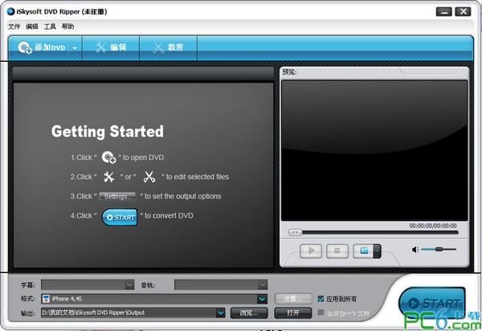482x331 pixels.
Task: Click the scissors icon in step 2
Action: [149, 177]
